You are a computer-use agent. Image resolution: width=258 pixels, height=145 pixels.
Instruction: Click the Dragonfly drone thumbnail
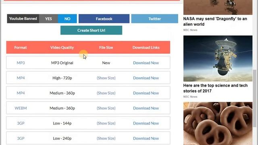[218, 7]
